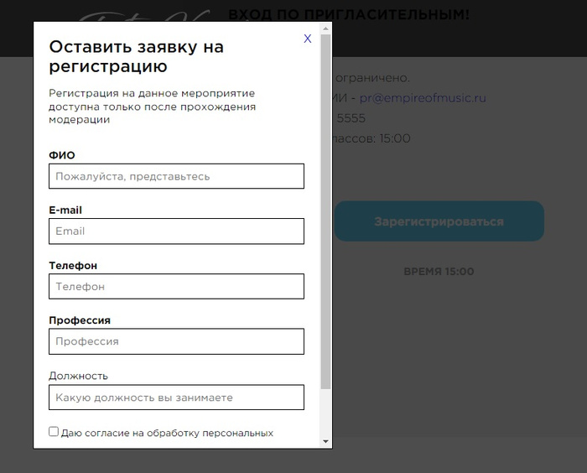Click into the Email input field
Viewport: 587px width, 473px height.
176,231
